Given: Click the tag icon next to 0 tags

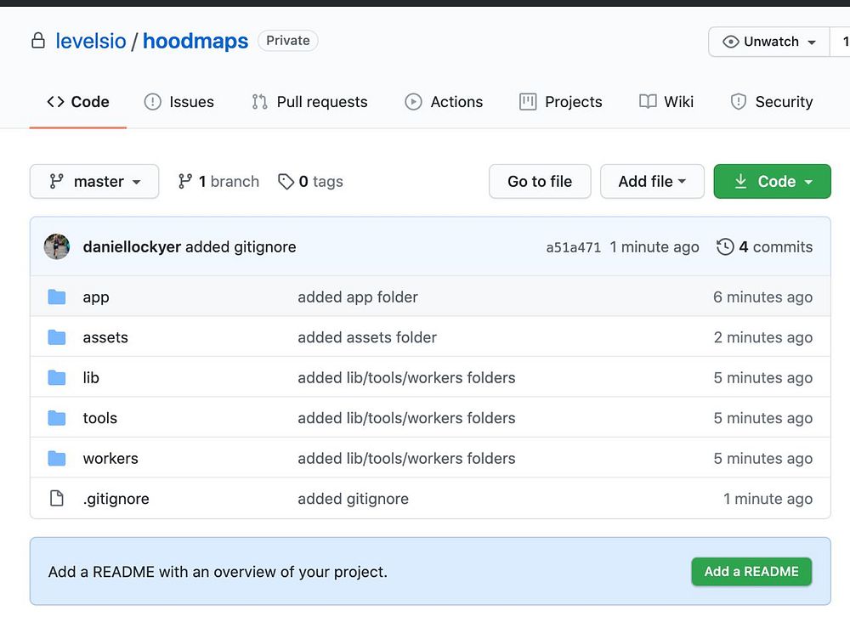Looking at the screenshot, I should pyautogui.click(x=286, y=182).
